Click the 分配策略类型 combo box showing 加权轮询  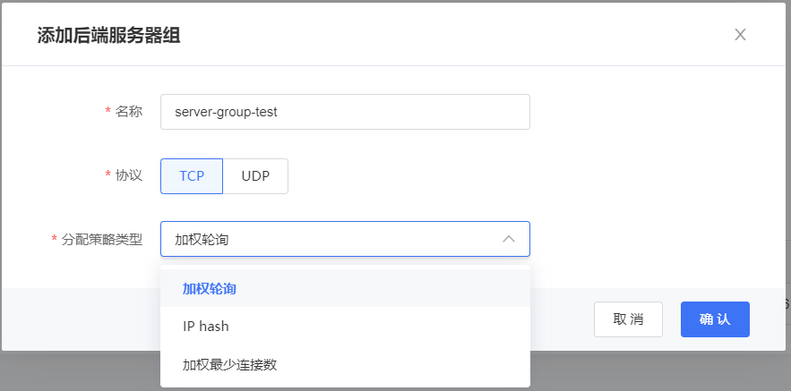click(331, 239)
